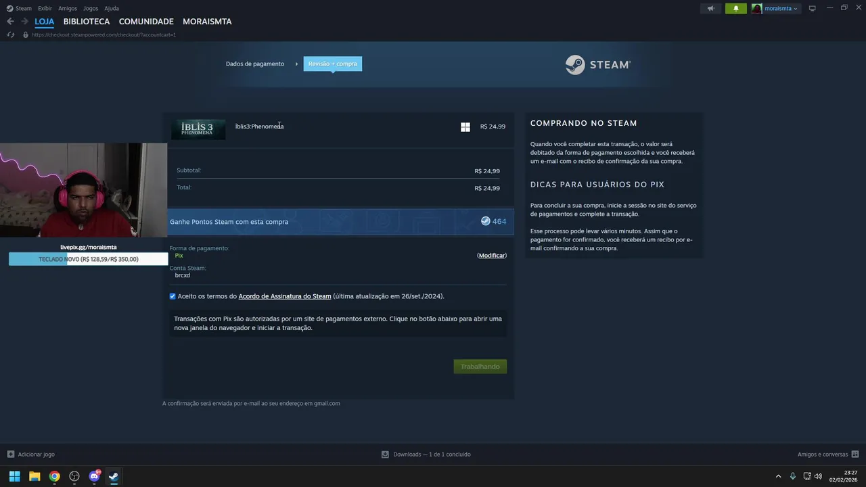Viewport: 866px width, 487px height.
Task: Open Acordo de Assinatura do Steam link
Action: pyautogui.click(x=285, y=296)
